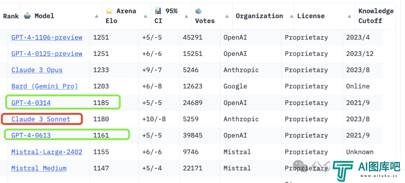Sort by Votes using sort arrow

pyautogui.click(x=227, y=16)
